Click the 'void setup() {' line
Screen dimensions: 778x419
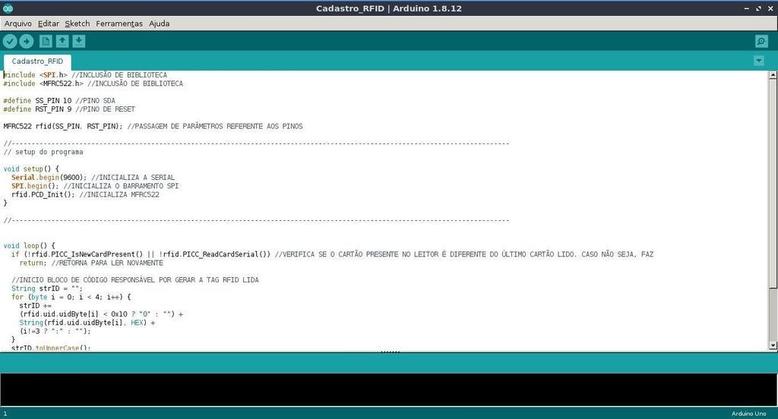coord(30,169)
